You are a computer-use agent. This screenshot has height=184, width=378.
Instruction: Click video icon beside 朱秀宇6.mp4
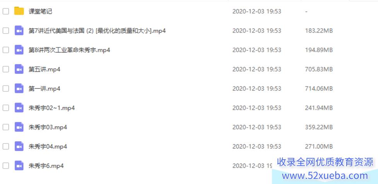pyautogui.click(x=19, y=166)
